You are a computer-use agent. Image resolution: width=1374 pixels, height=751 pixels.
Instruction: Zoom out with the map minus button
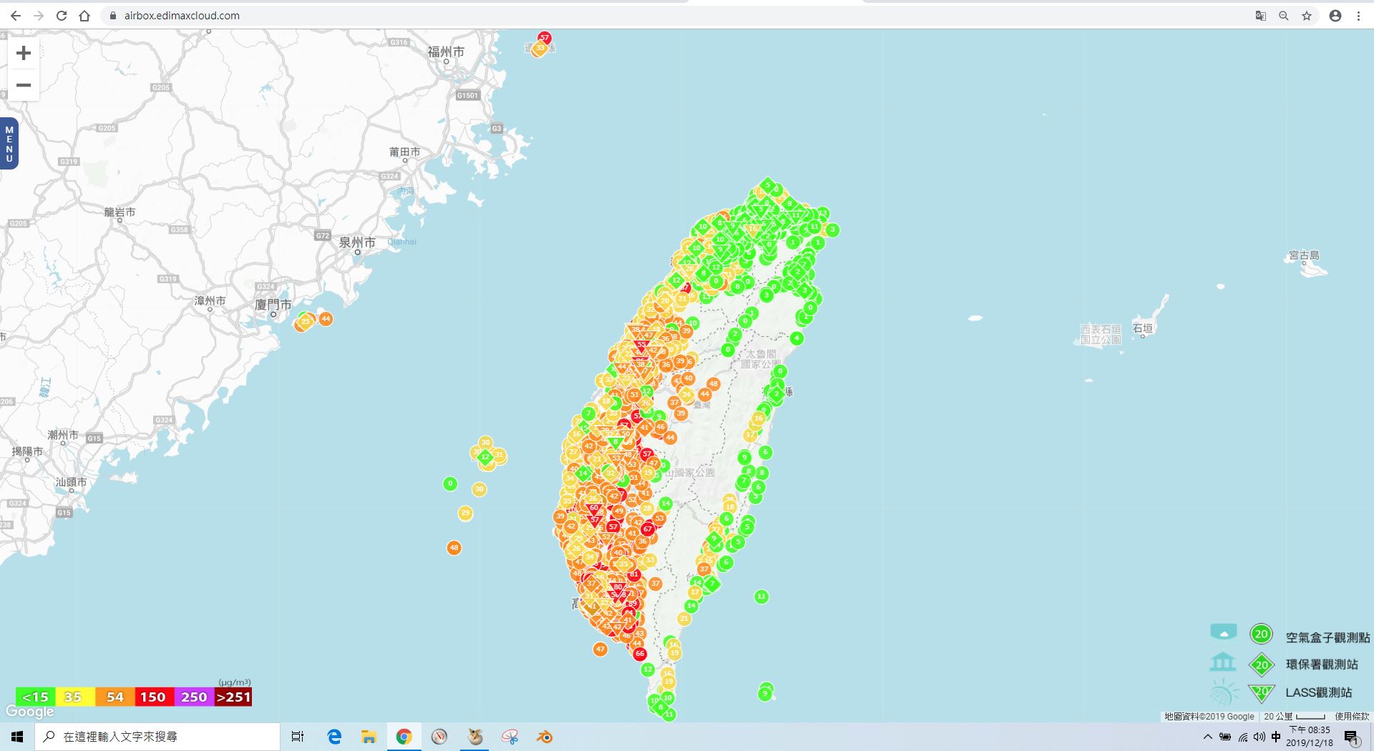[24, 85]
